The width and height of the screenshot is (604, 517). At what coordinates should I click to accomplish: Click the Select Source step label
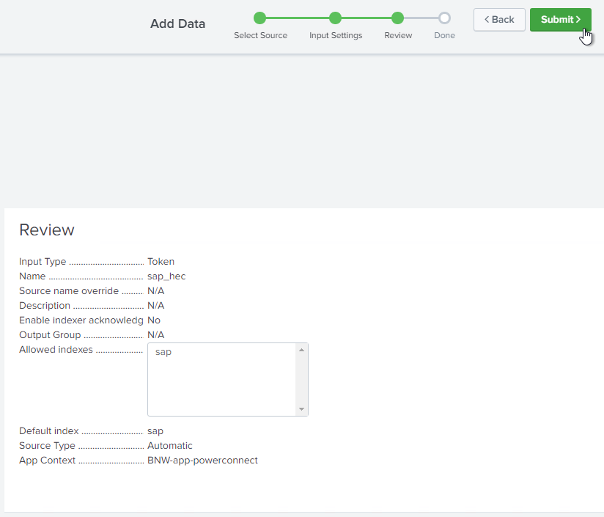[260, 35]
